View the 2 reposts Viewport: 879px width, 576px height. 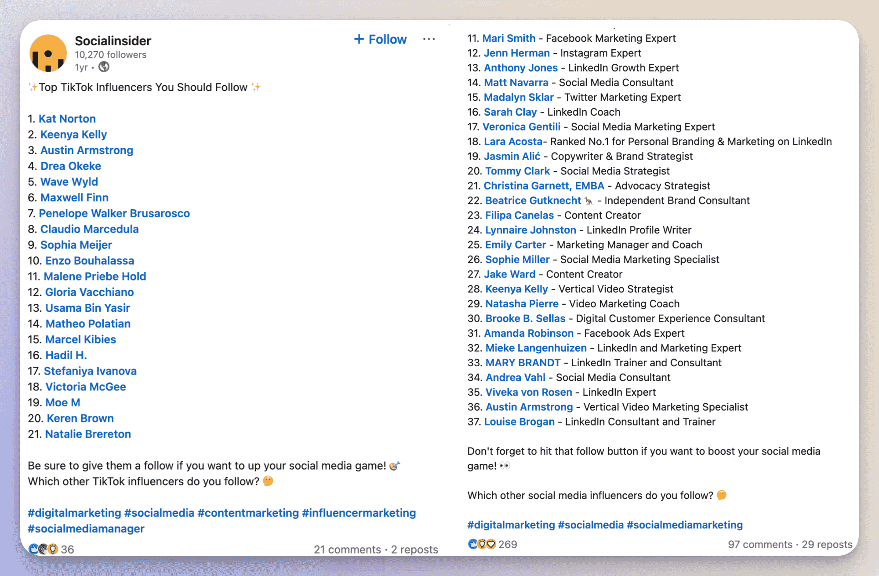pyautogui.click(x=415, y=550)
